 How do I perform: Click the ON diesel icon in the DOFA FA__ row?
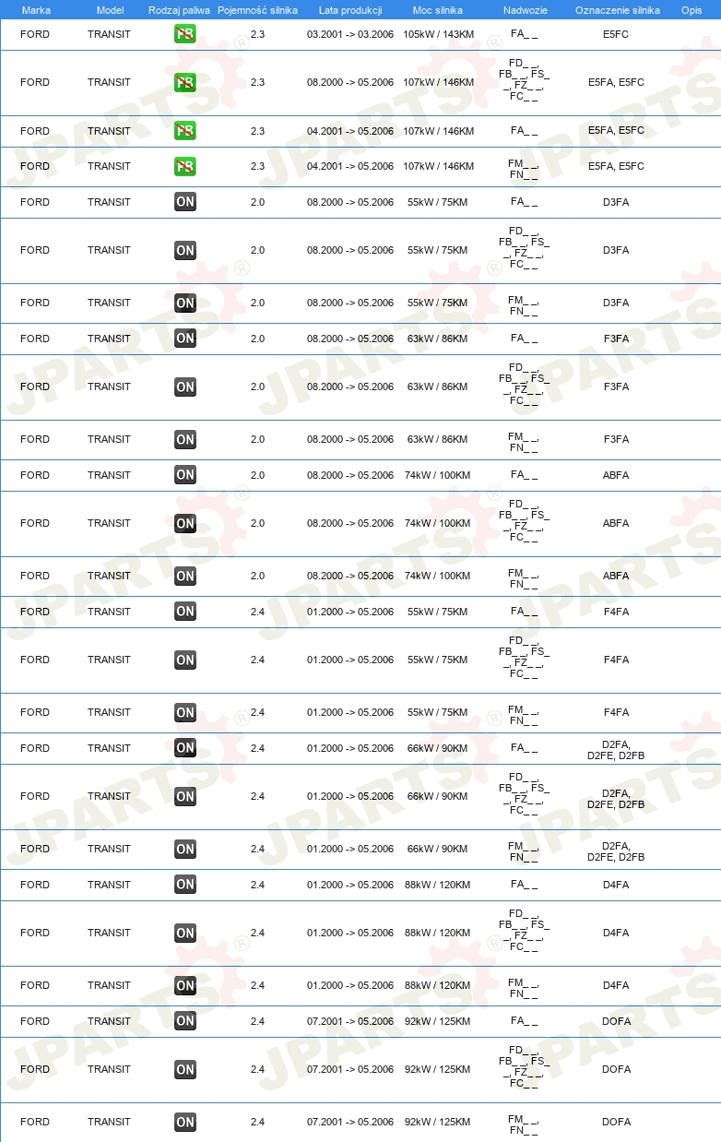coord(185,1021)
